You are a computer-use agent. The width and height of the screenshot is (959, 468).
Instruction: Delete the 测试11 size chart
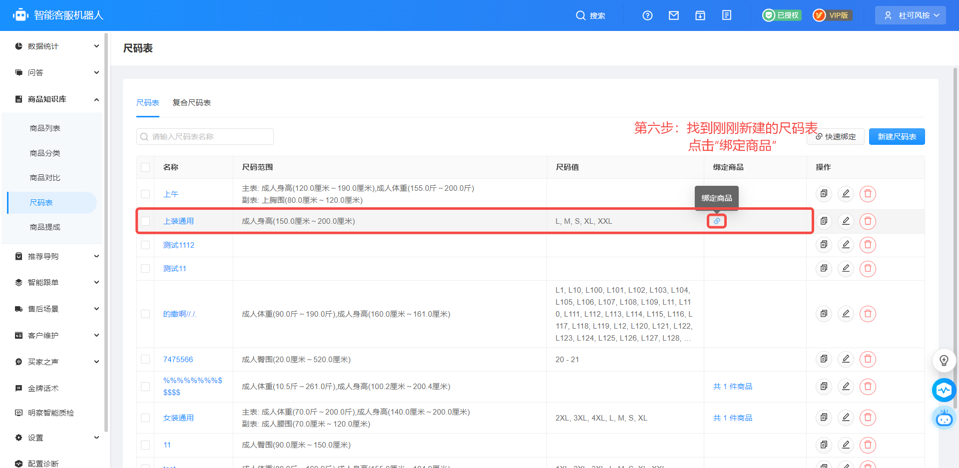coord(868,269)
